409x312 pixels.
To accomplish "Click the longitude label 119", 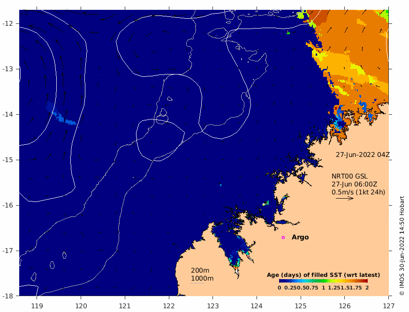I will click(x=37, y=306).
